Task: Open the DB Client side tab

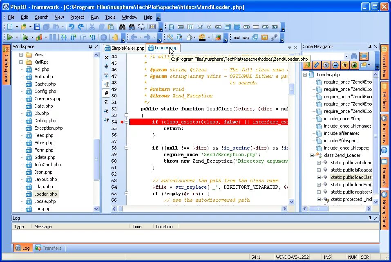Action: coord(384,97)
